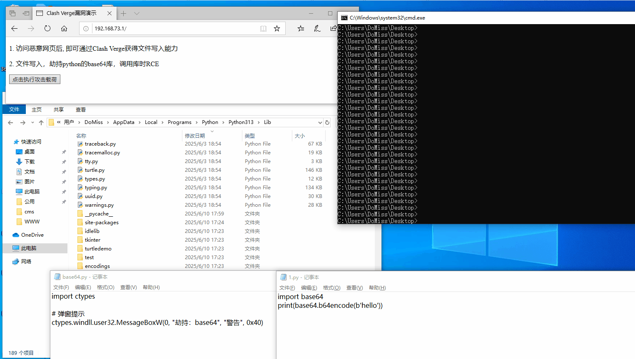
Task: Select OneDrive in the navigation pane
Action: coord(32,235)
